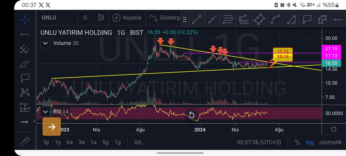Tap the Wi-Fi status icon
The height and width of the screenshot is (156, 346).
pos(302,5)
